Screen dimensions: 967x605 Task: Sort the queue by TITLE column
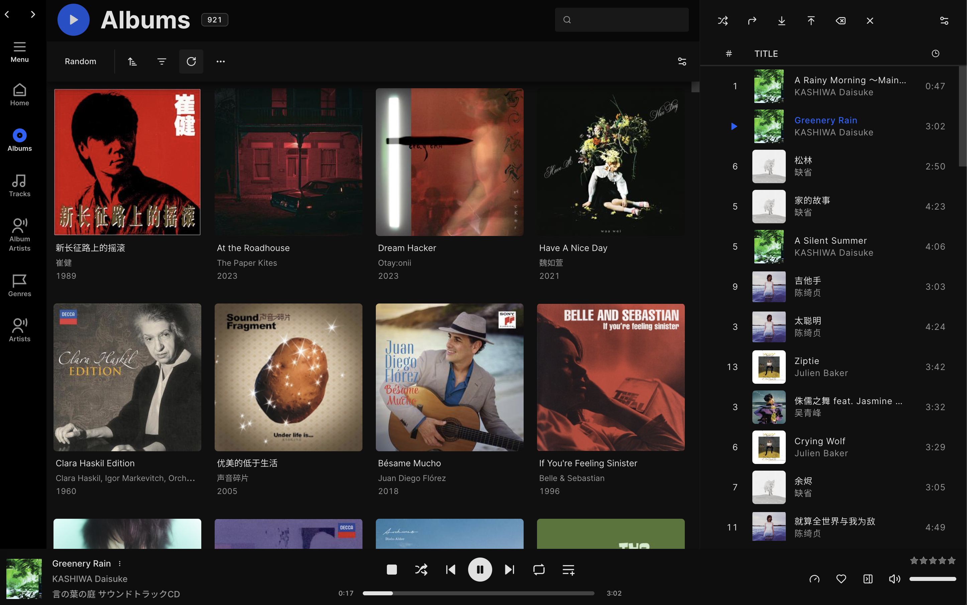(x=766, y=53)
